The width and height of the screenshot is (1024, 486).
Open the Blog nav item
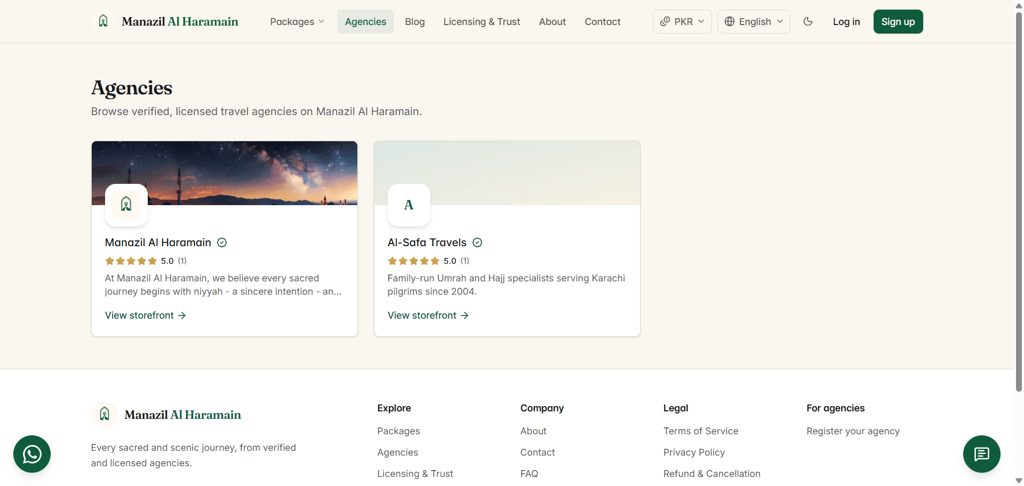pos(415,21)
